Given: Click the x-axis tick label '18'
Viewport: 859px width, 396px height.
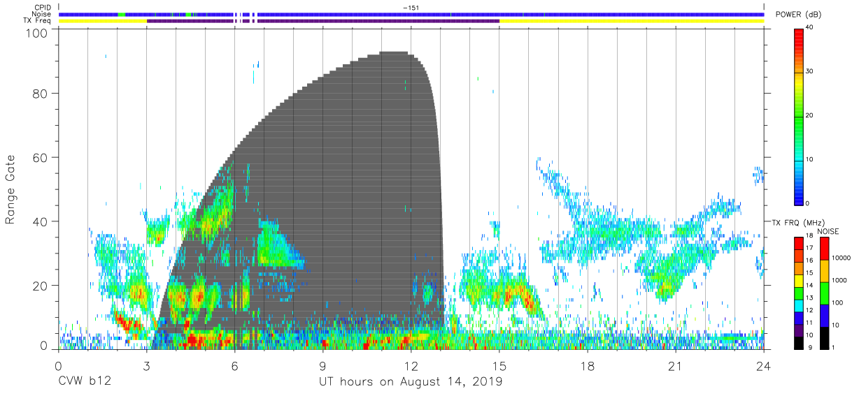Looking at the screenshot, I should 588,367.
